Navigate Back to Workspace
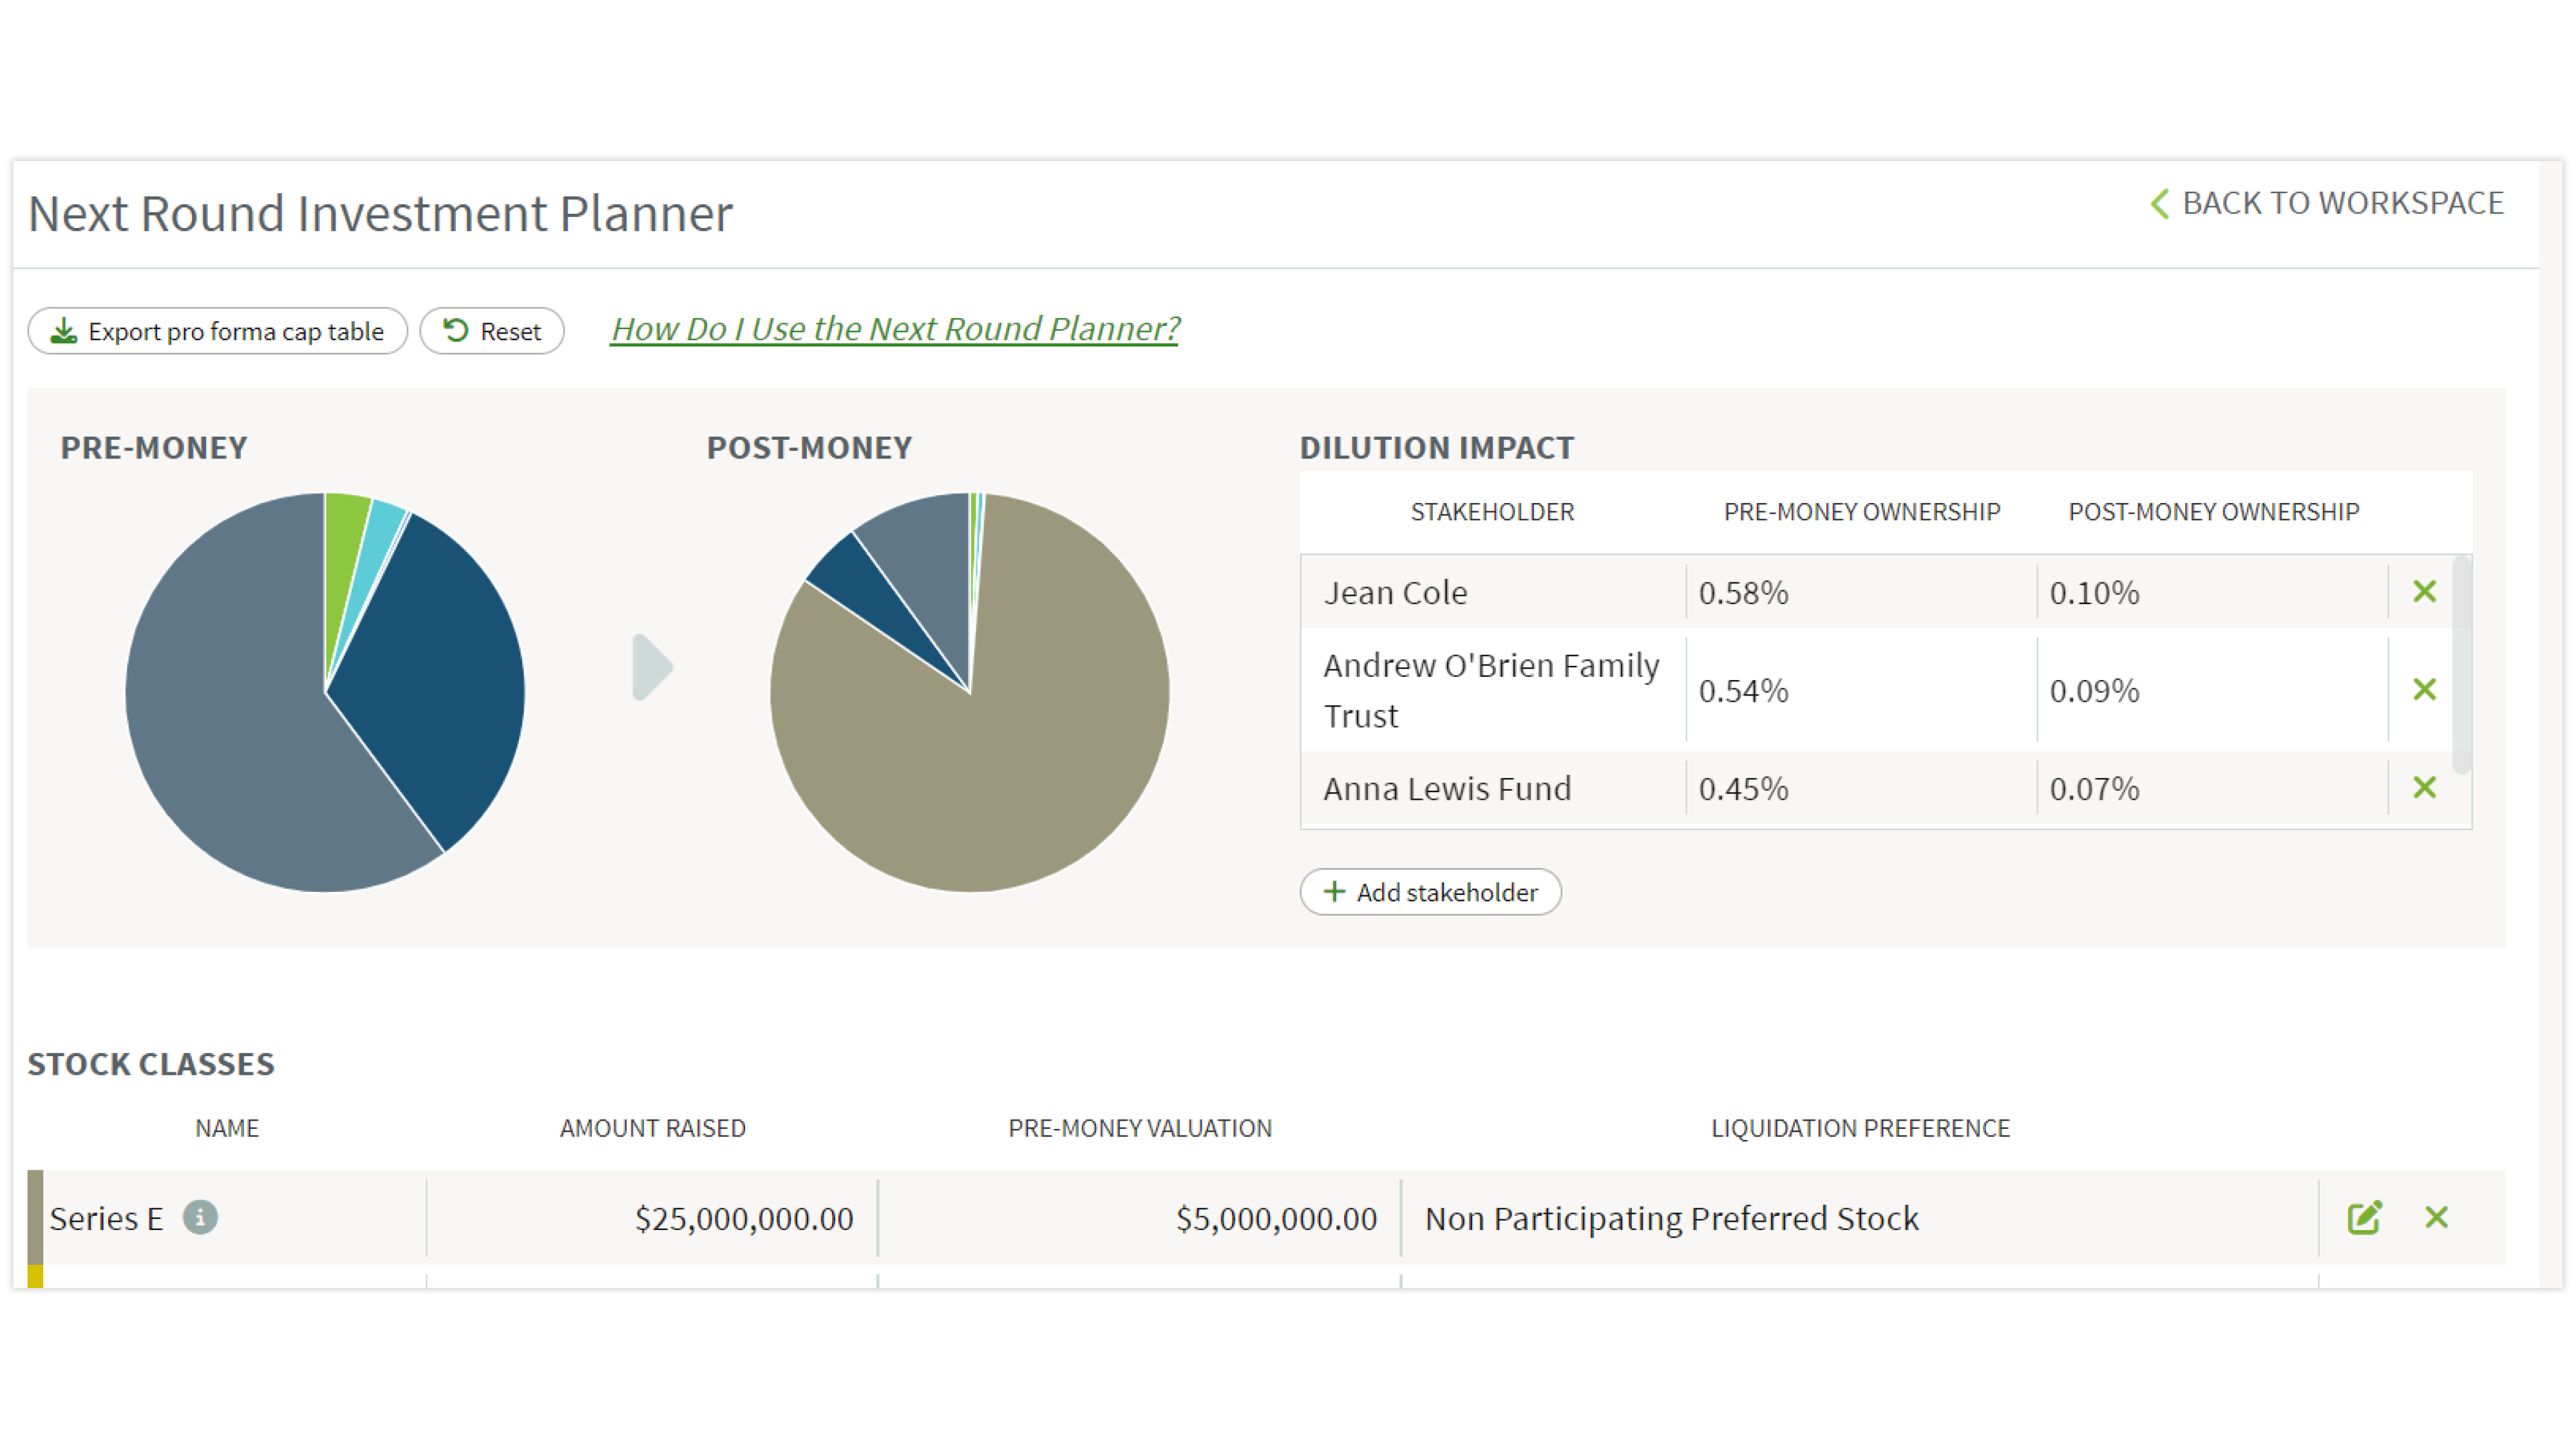This screenshot has height=1449, width=2576. pos(2344,203)
